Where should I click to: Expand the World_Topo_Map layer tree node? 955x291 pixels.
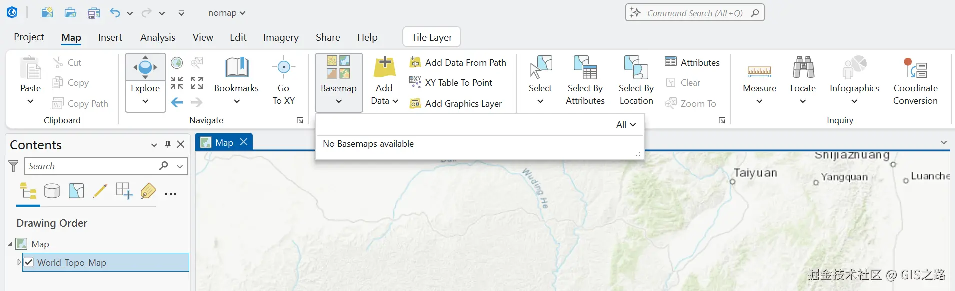tap(19, 262)
